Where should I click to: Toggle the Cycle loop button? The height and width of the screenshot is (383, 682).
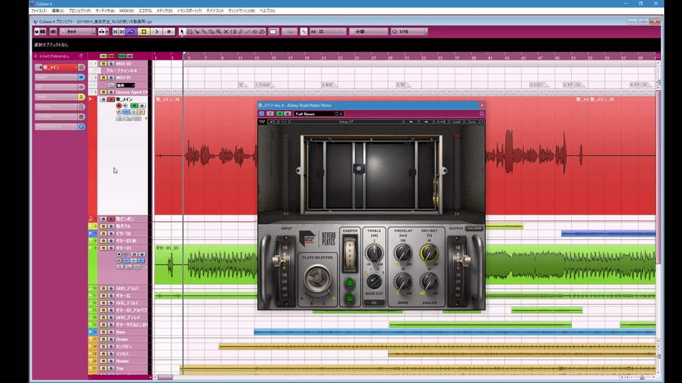[131, 32]
